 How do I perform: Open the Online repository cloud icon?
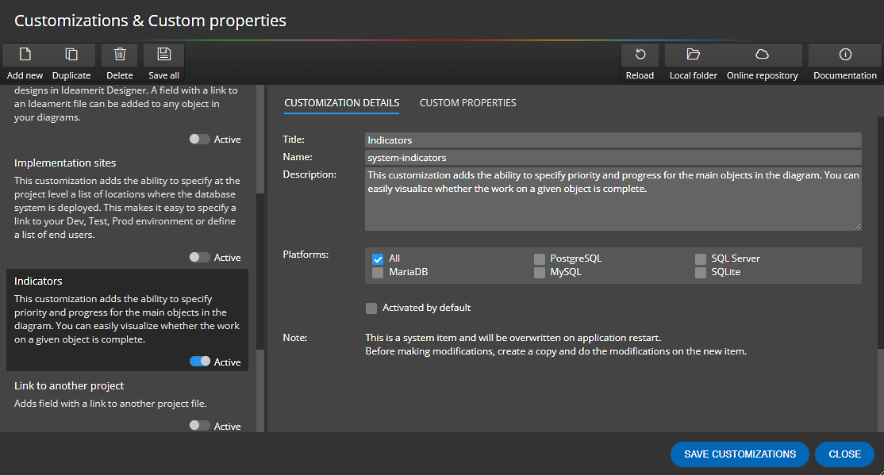762,54
